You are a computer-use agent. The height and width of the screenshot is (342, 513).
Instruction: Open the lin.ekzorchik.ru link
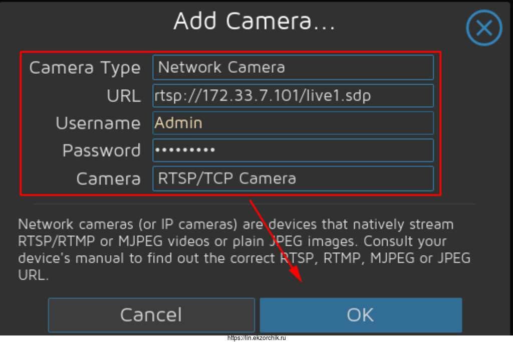tap(256, 338)
